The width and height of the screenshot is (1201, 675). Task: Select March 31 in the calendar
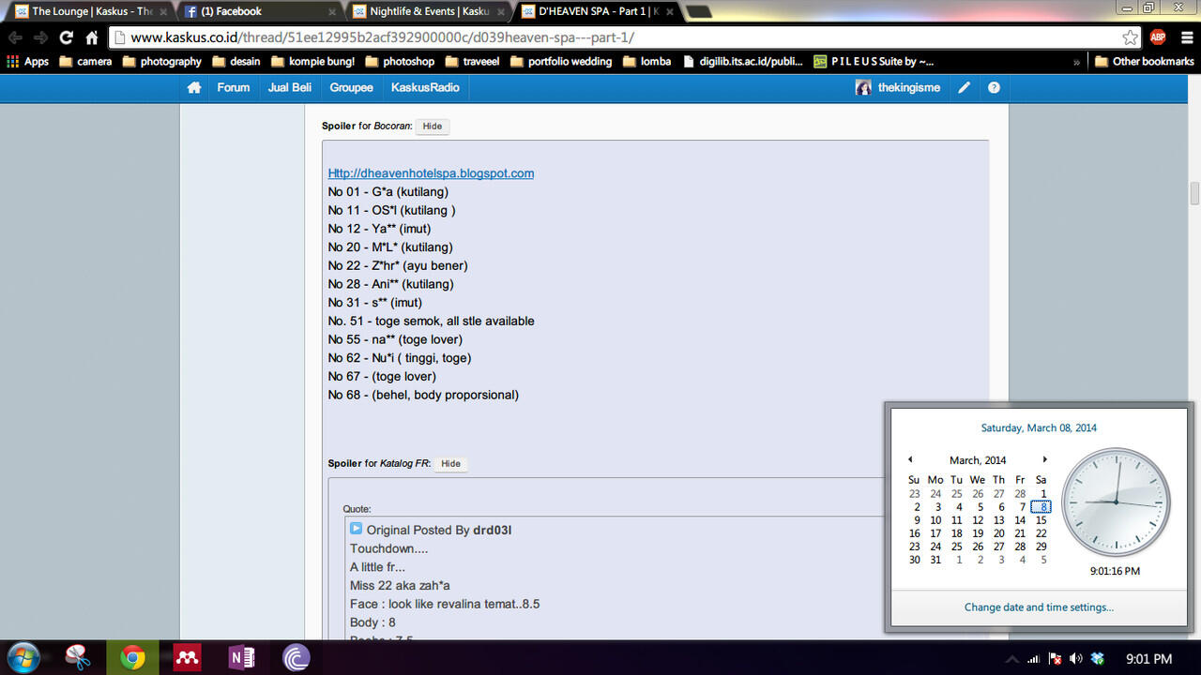tap(935, 560)
